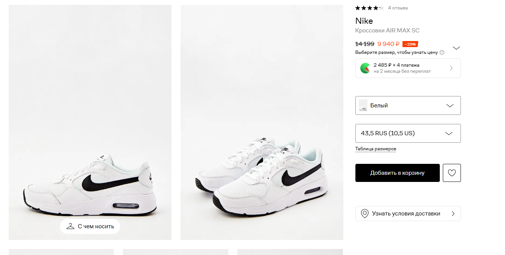Click the white sneaker swatch in color selector
This screenshot has height=255, width=505.
pyautogui.click(x=363, y=105)
